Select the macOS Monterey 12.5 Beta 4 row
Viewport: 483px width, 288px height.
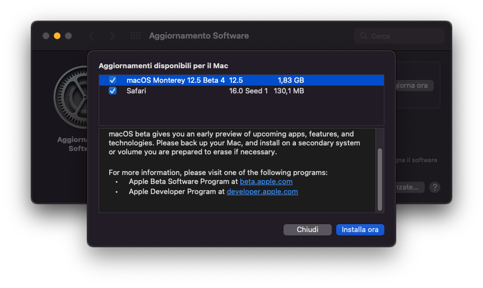(x=241, y=80)
